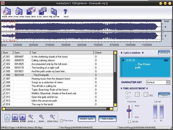Click the lyrics list vertical scrollbar thumb
Viewport: 173px width, 130px height.
point(115,63)
